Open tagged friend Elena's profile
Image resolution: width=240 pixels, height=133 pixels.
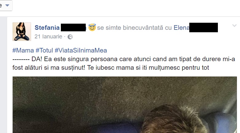click(182, 28)
